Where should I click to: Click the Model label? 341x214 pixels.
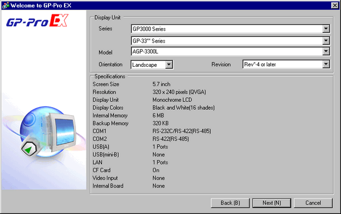pos(105,52)
